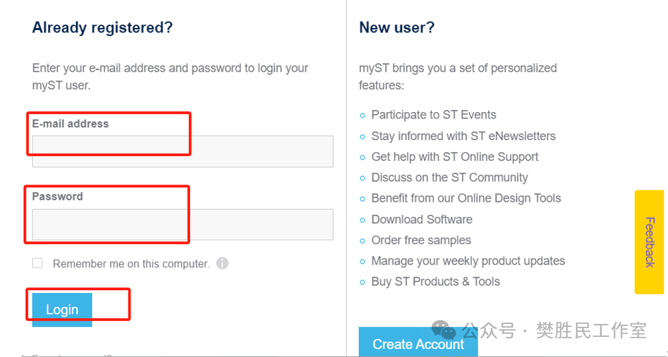Click the bullet before Order free samples

click(362, 241)
